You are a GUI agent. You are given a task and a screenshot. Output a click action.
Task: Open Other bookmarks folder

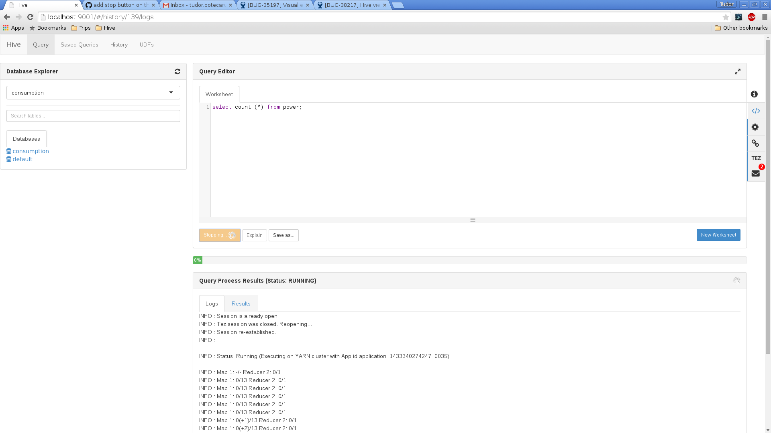click(x=741, y=28)
